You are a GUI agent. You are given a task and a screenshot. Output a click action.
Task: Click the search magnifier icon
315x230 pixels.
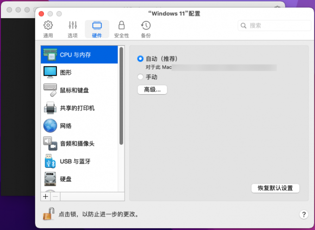point(244,26)
